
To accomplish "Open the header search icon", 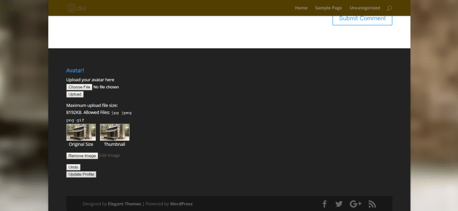I will (389, 8).
